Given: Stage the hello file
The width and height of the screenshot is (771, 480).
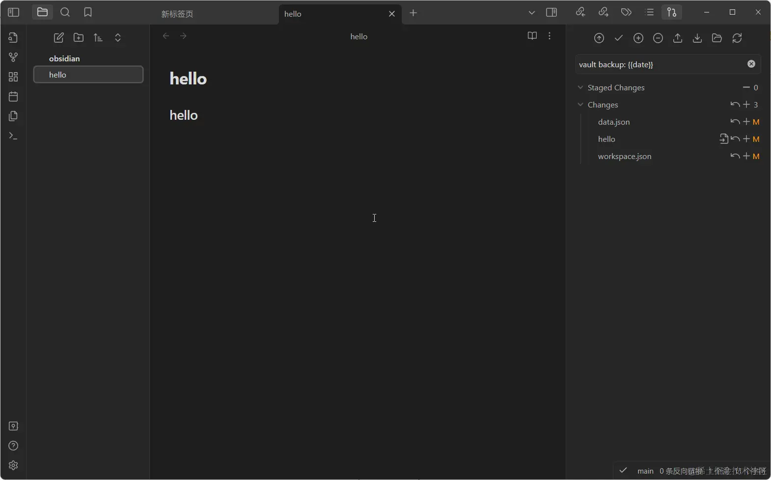Looking at the screenshot, I should pos(746,139).
